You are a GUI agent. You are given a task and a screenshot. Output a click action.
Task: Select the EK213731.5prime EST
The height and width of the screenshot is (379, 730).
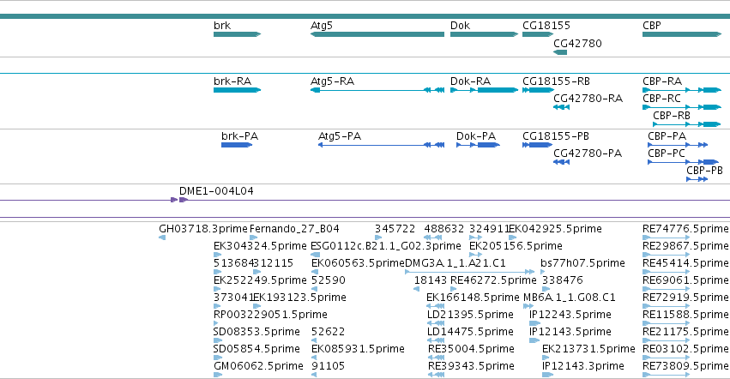click(x=546, y=358)
